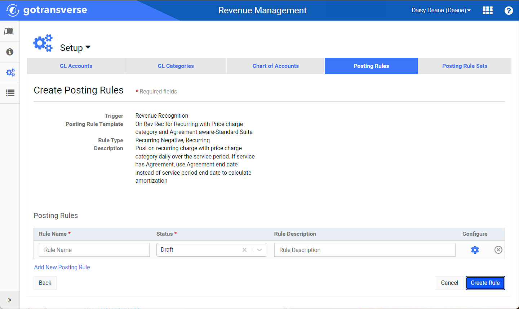Click the Revenue Recognition trigger value
The height and width of the screenshot is (309, 519).
(x=162, y=116)
